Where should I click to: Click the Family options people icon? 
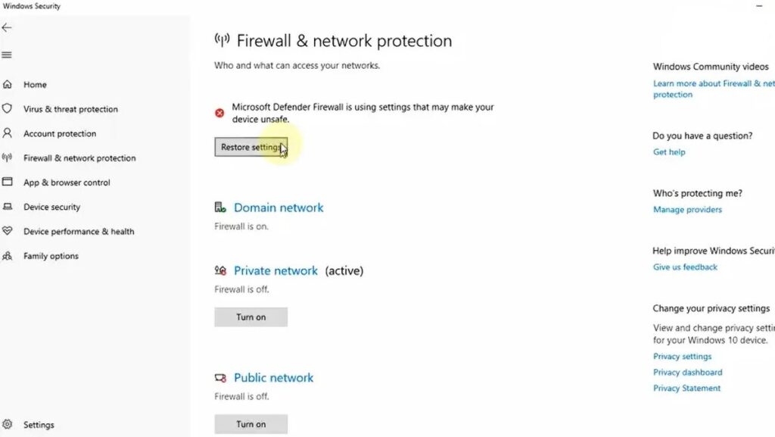(x=8, y=256)
